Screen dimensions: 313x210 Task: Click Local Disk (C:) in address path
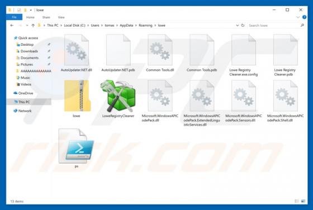pos(75,25)
